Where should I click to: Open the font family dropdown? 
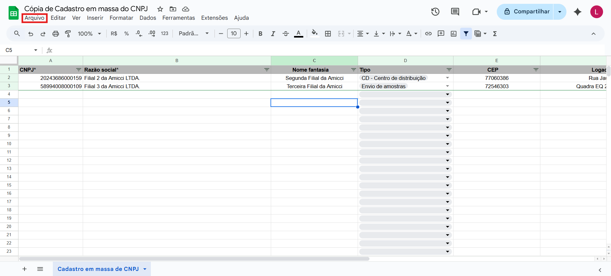(x=193, y=34)
